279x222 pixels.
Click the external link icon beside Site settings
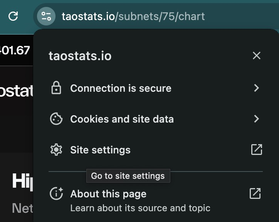click(257, 150)
